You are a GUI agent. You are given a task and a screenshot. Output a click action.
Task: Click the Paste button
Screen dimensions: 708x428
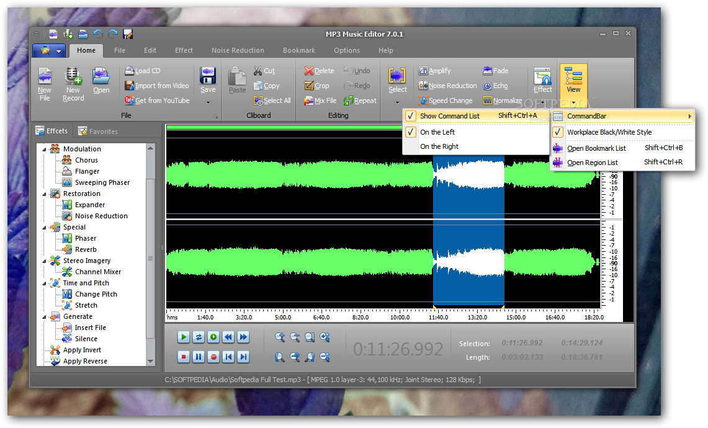coord(237,81)
